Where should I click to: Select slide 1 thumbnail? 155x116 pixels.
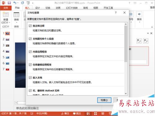[x=7, y=33]
